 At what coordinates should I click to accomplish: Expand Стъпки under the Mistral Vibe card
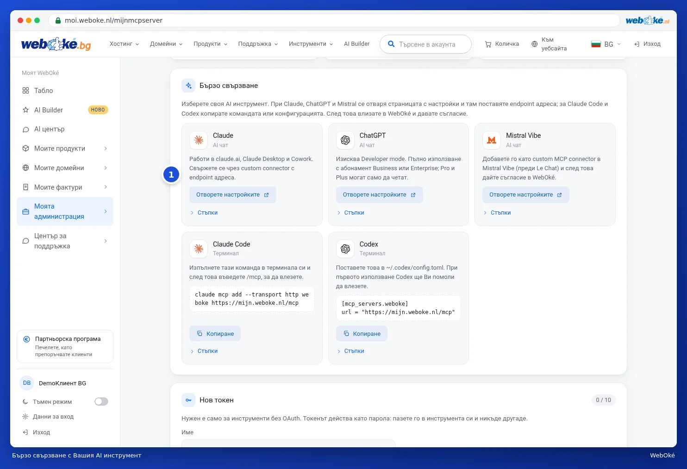(497, 213)
